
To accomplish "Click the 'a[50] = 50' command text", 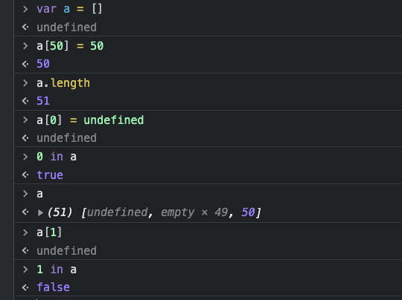I will coord(70,46).
